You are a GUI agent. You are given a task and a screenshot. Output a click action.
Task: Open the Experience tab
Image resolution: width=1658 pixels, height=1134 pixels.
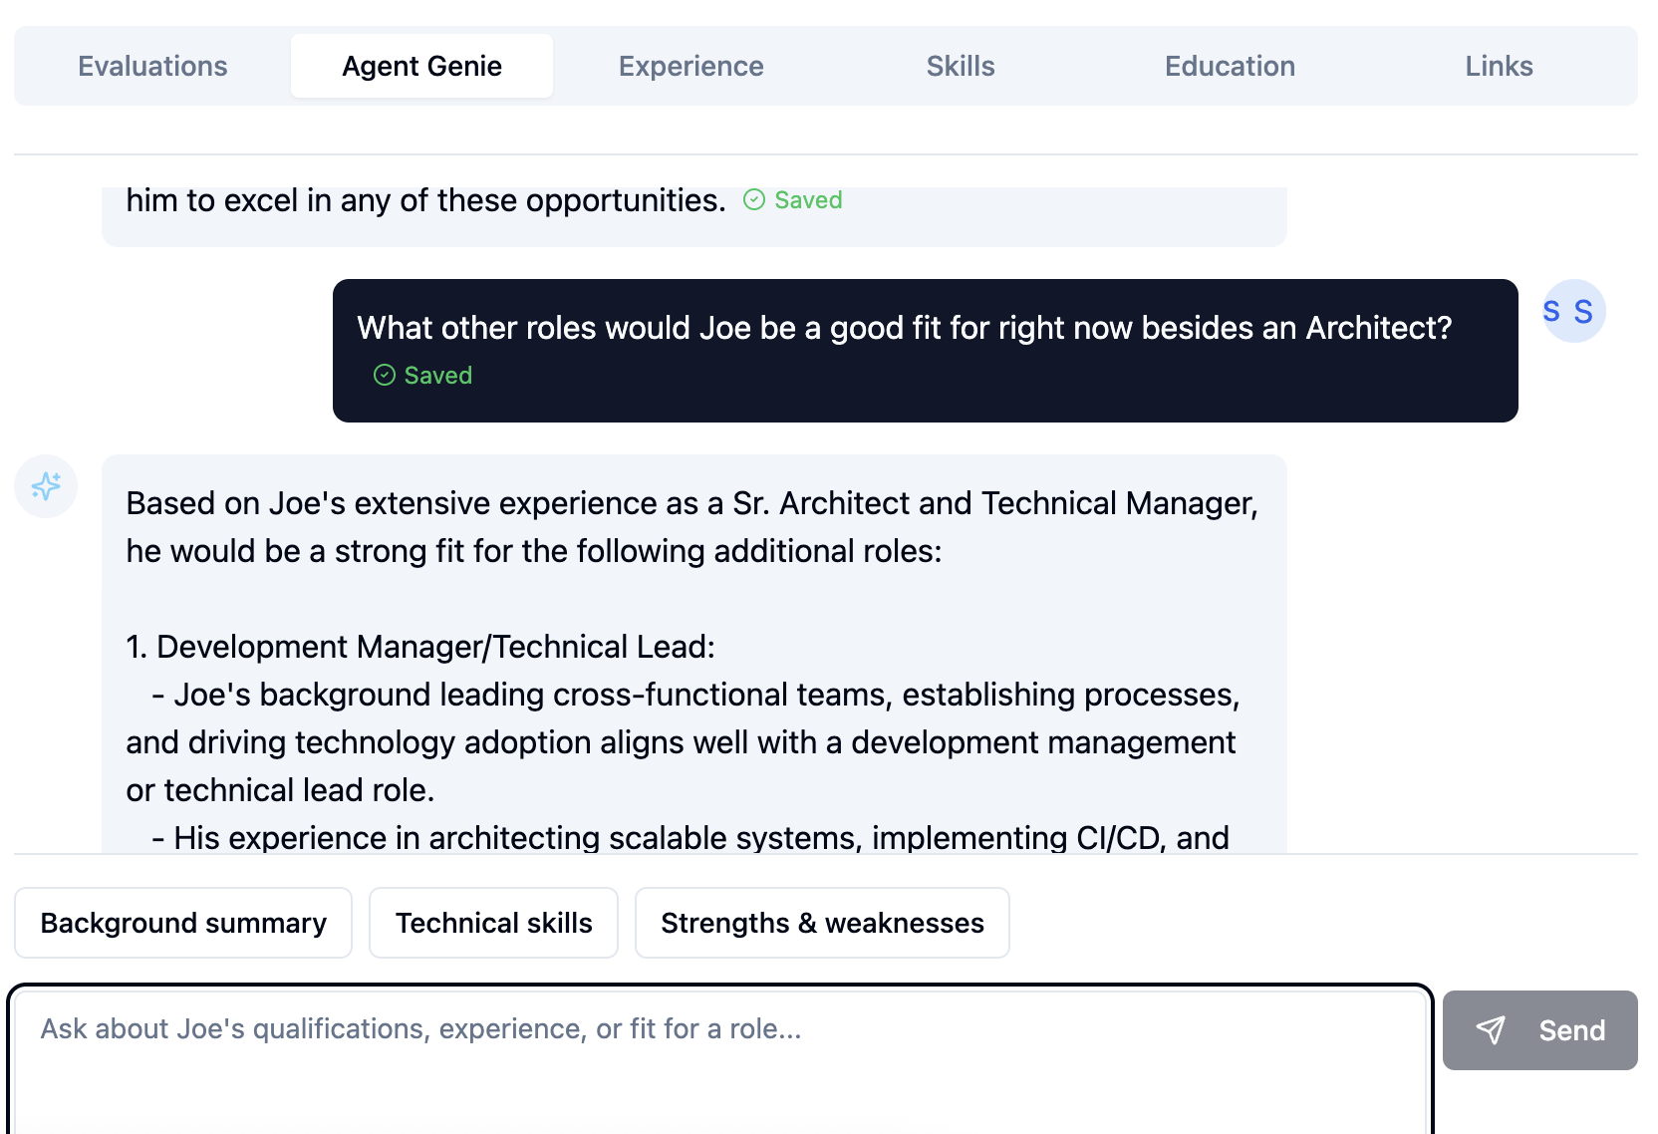tap(691, 65)
